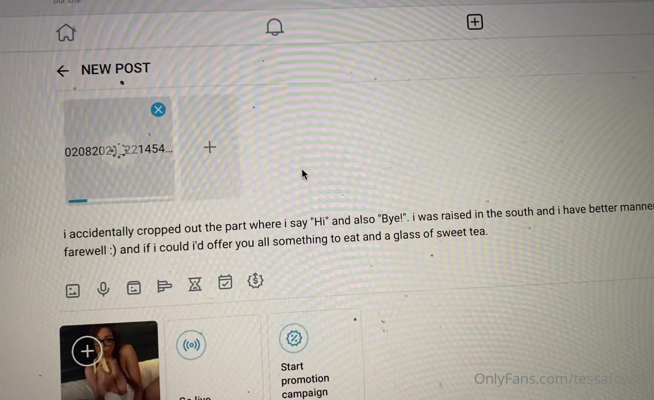
Task: Schedule the post with the calendar icon
Action: (x=225, y=282)
